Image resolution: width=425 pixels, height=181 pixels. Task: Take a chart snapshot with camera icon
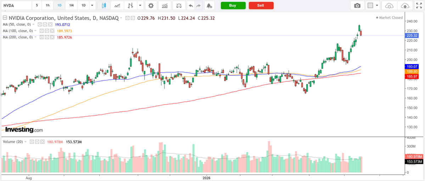point(358,5)
